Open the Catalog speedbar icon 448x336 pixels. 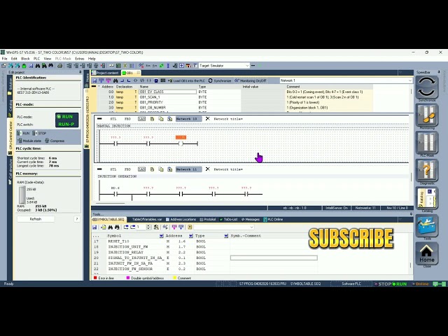coord(426,198)
